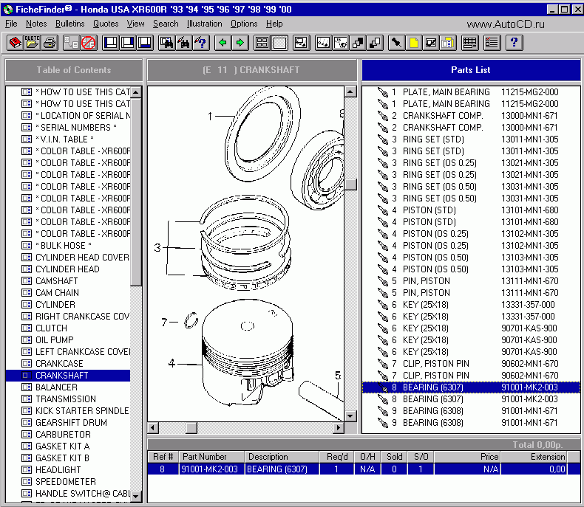Select CARBURETOR in the contents list
The height and width of the screenshot is (507, 584).
point(63,435)
